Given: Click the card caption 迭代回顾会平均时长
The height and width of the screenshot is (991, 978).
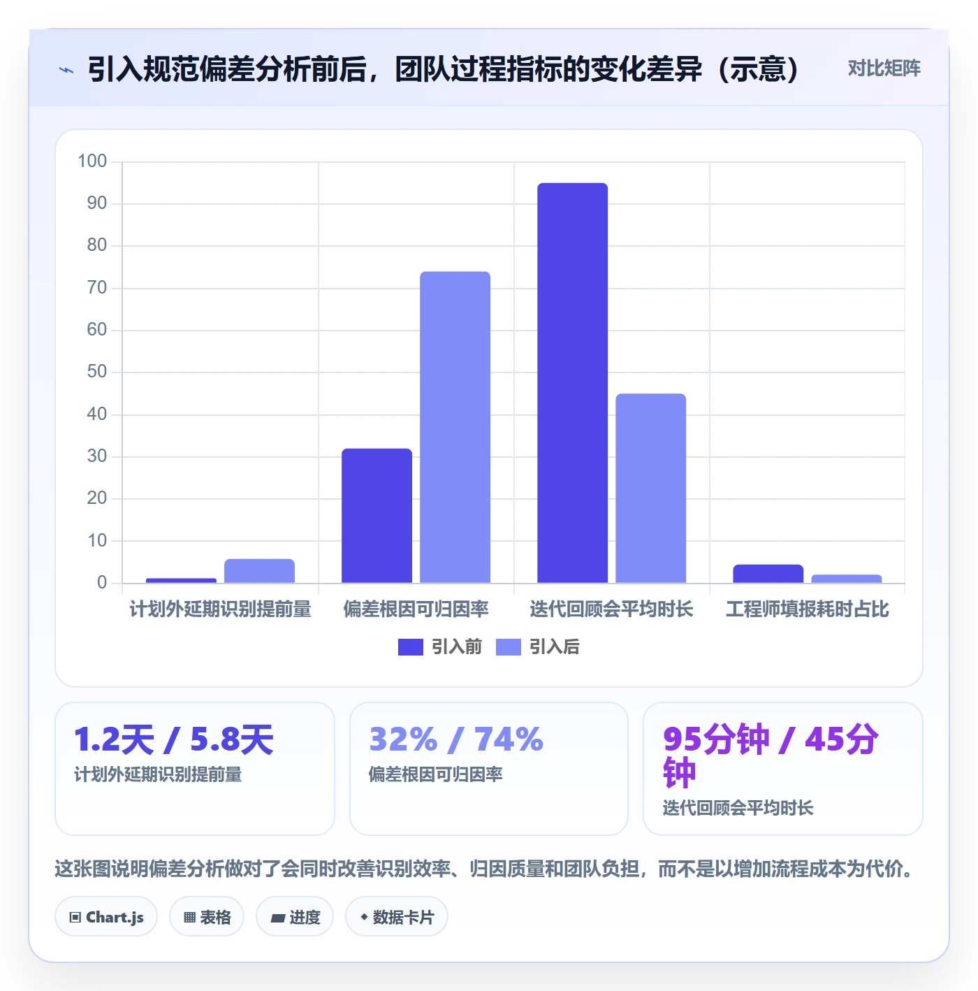Looking at the screenshot, I should point(738,808).
